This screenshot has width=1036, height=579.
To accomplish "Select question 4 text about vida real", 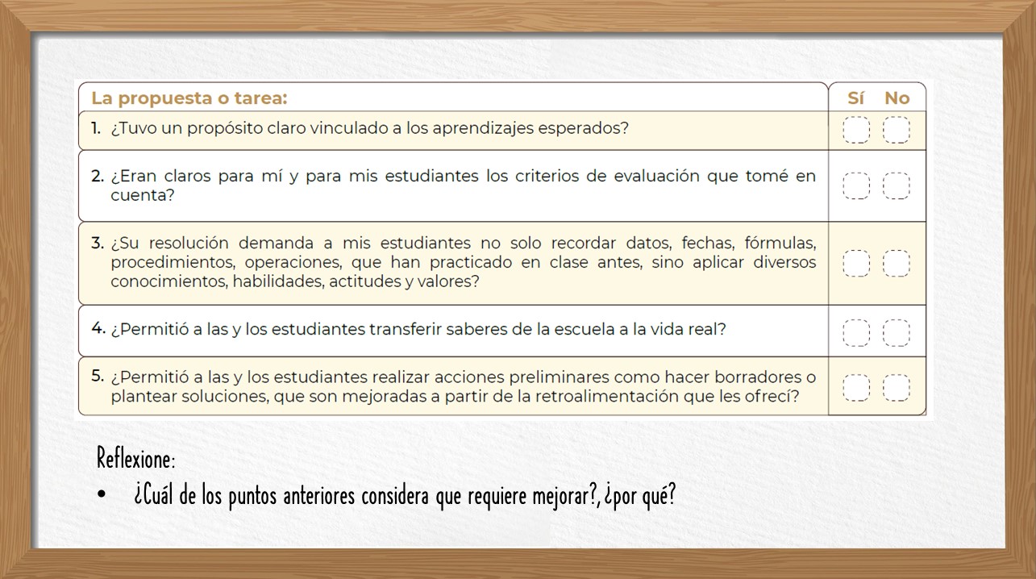I will (418, 330).
